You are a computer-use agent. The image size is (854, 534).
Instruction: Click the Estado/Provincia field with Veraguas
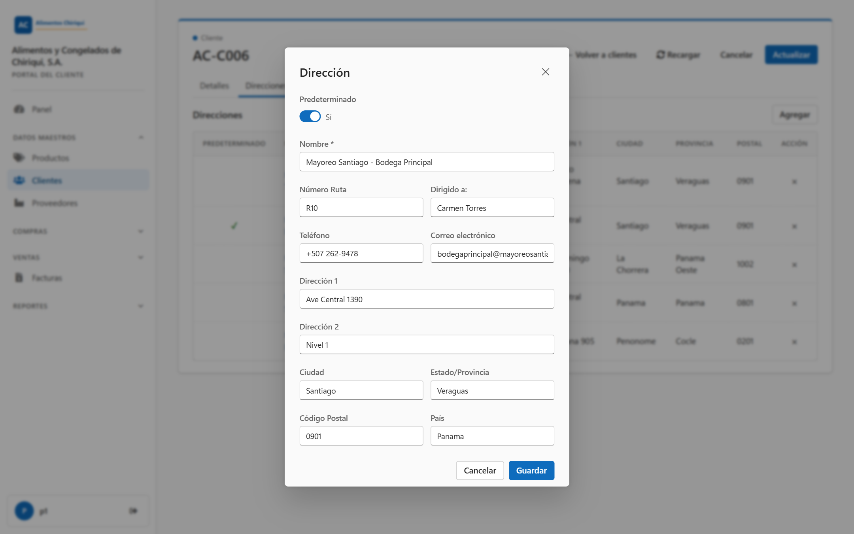tap(492, 390)
